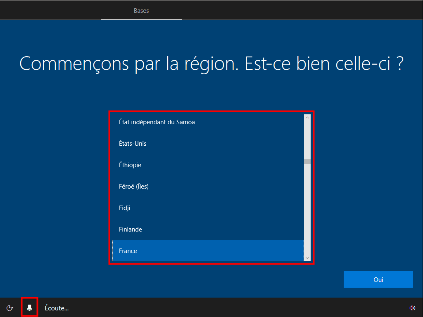
Task: Confirm the region with the Oui button
Action: 378,279
